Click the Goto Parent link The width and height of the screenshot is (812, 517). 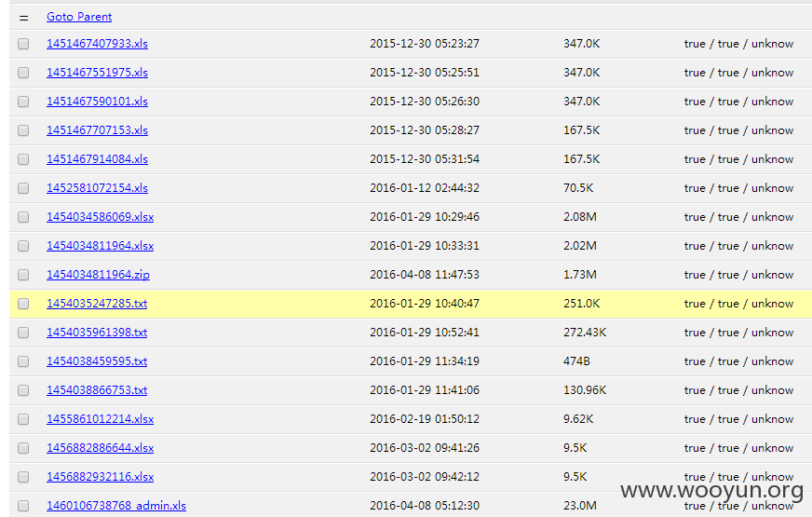[x=79, y=17]
